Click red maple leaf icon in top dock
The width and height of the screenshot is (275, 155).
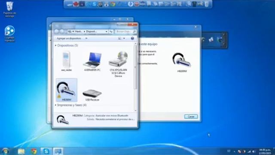point(76,4)
